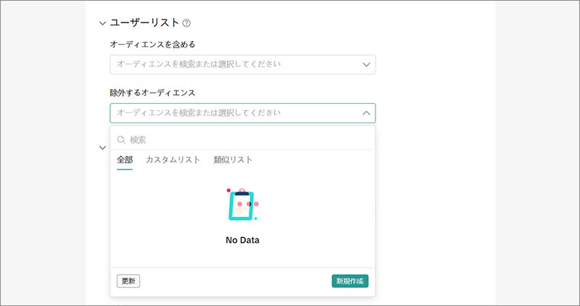
Task: Click the No Data text label
Action: pos(242,240)
